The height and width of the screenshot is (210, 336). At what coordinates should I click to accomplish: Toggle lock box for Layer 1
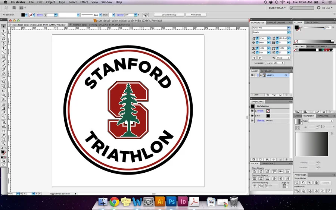(x=255, y=75)
